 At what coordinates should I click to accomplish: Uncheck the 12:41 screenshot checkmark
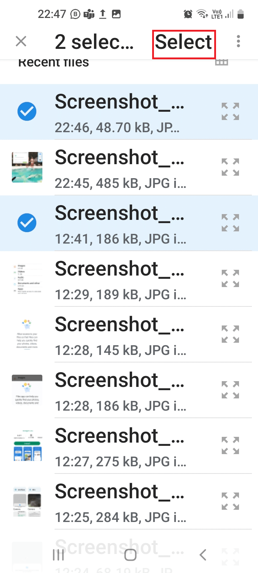(27, 223)
